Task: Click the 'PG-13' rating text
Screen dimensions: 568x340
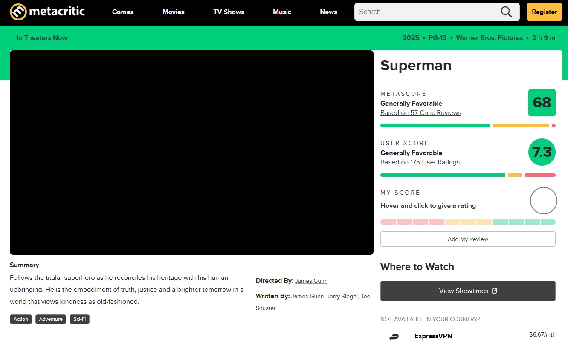Action: (438, 38)
